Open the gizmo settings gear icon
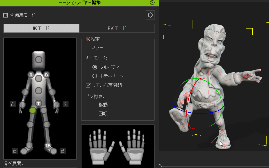269x168 pixels. click(x=150, y=15)
